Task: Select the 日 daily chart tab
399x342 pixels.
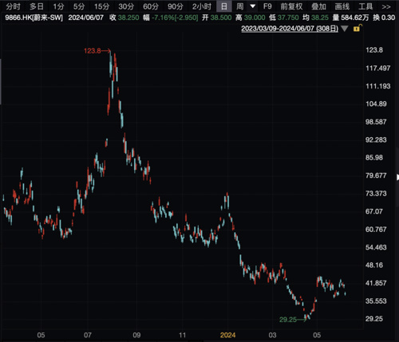Action: (224, 6)
